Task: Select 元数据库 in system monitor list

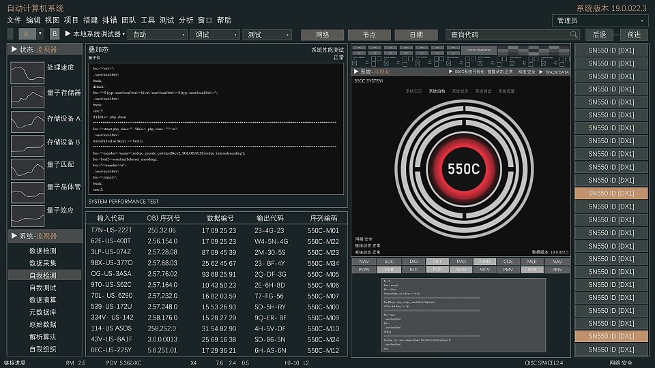Action: (42, 312)
